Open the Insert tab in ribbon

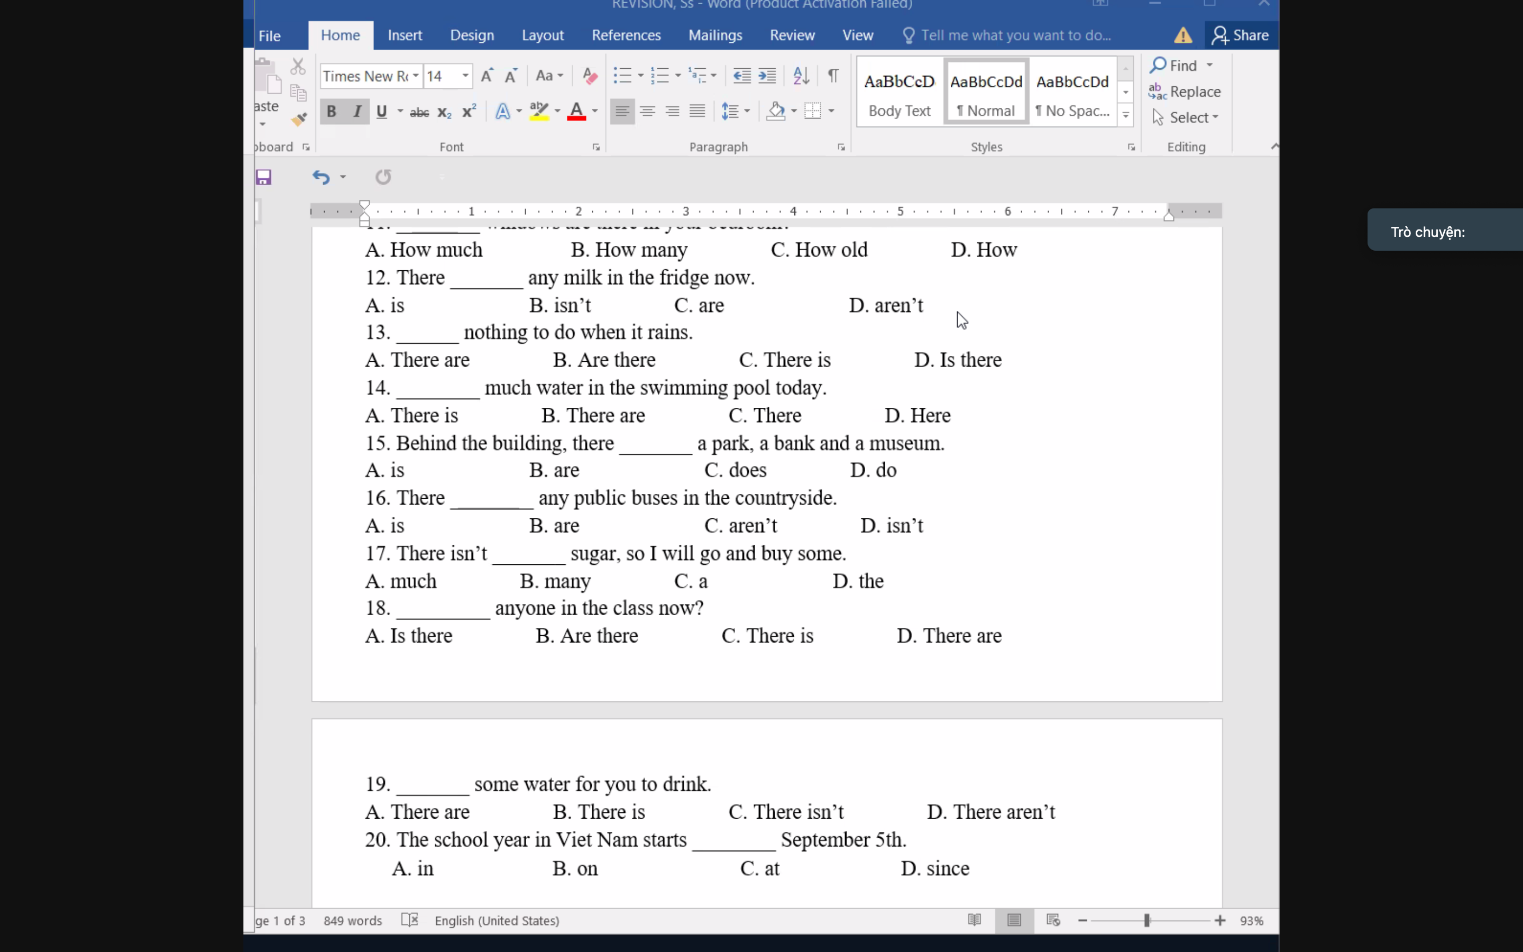(x=405, y=35)
